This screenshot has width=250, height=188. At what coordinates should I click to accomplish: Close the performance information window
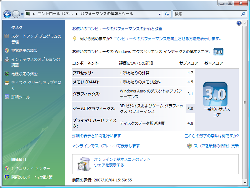pyautogui.click(x=241, y=3)
